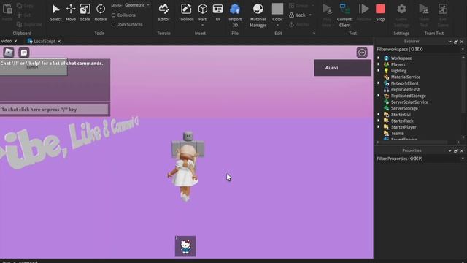The height and width of the screenshot is (263, 467).
Task: Expand the StarterPack node
Action: [x=379, y=121]
